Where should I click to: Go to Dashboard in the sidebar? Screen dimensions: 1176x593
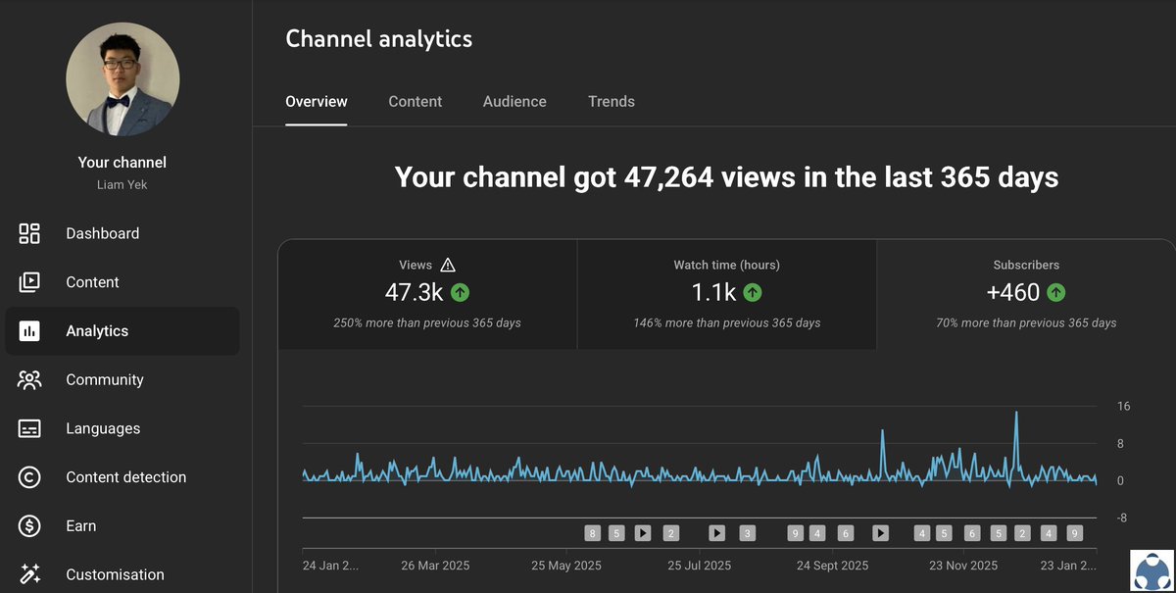[103, 233]
